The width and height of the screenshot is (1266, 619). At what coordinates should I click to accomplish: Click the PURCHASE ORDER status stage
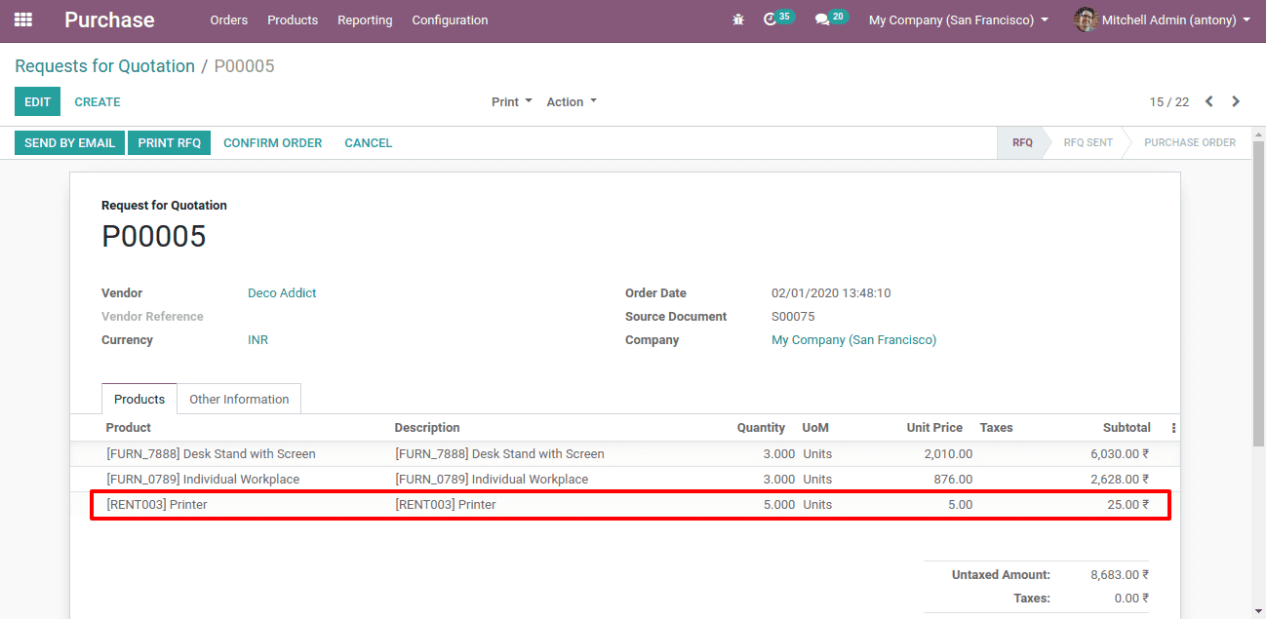tap(1190, 142)
